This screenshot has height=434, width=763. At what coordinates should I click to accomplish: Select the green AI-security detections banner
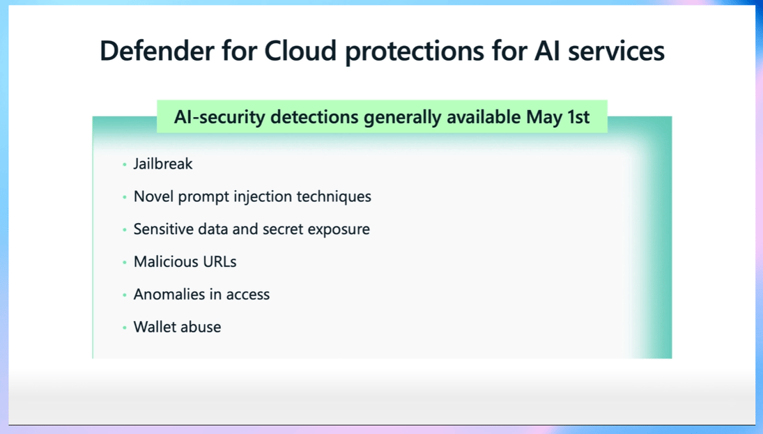(x=382, y=117)
